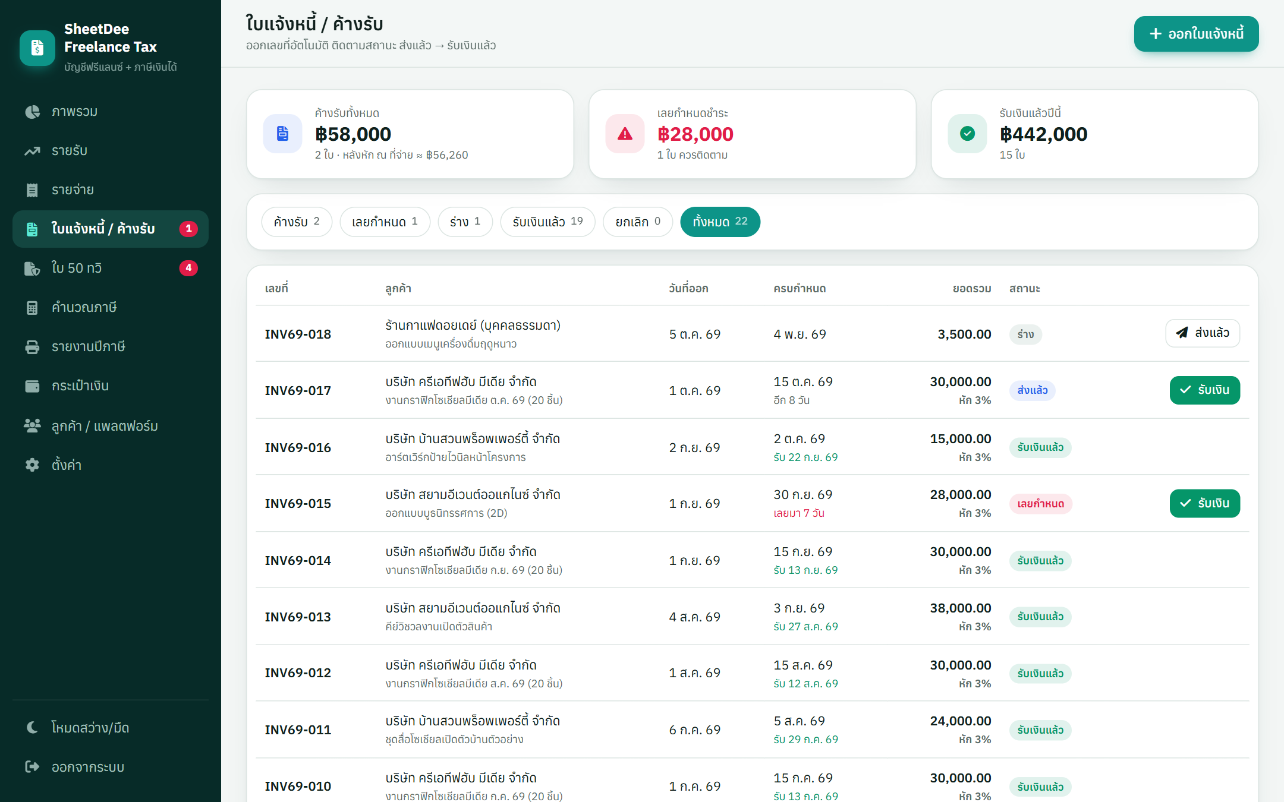Click รับเงิน button for INV69-015
The width and height of the screenshot is (1284, 802).
click(1205, 503)
